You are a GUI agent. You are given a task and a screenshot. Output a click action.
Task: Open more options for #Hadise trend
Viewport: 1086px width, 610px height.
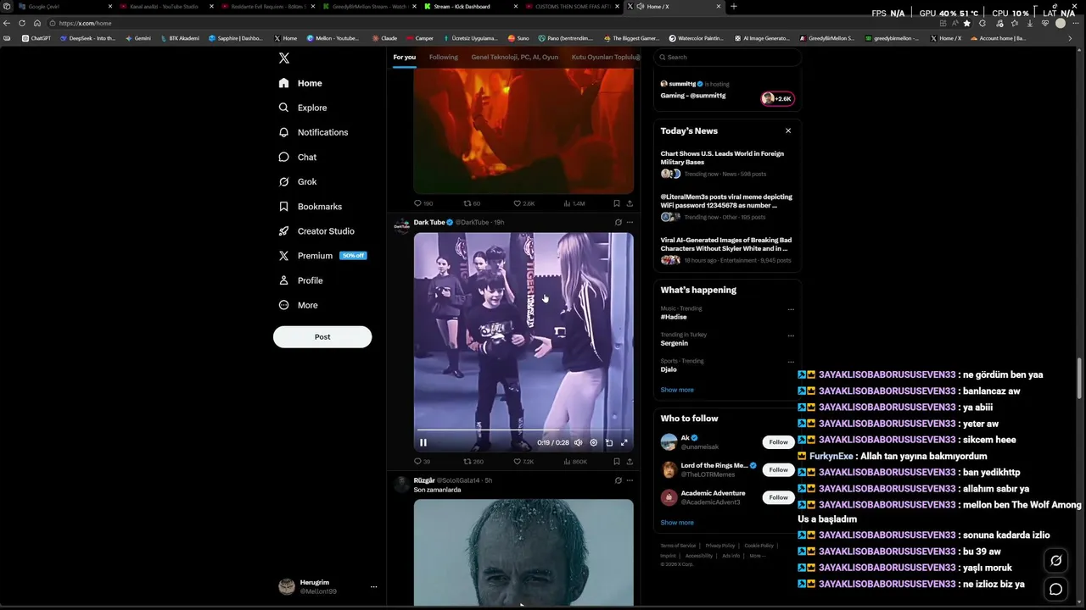791,309
